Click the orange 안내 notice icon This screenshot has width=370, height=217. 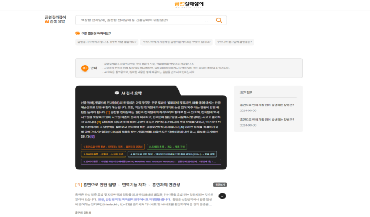85,68
